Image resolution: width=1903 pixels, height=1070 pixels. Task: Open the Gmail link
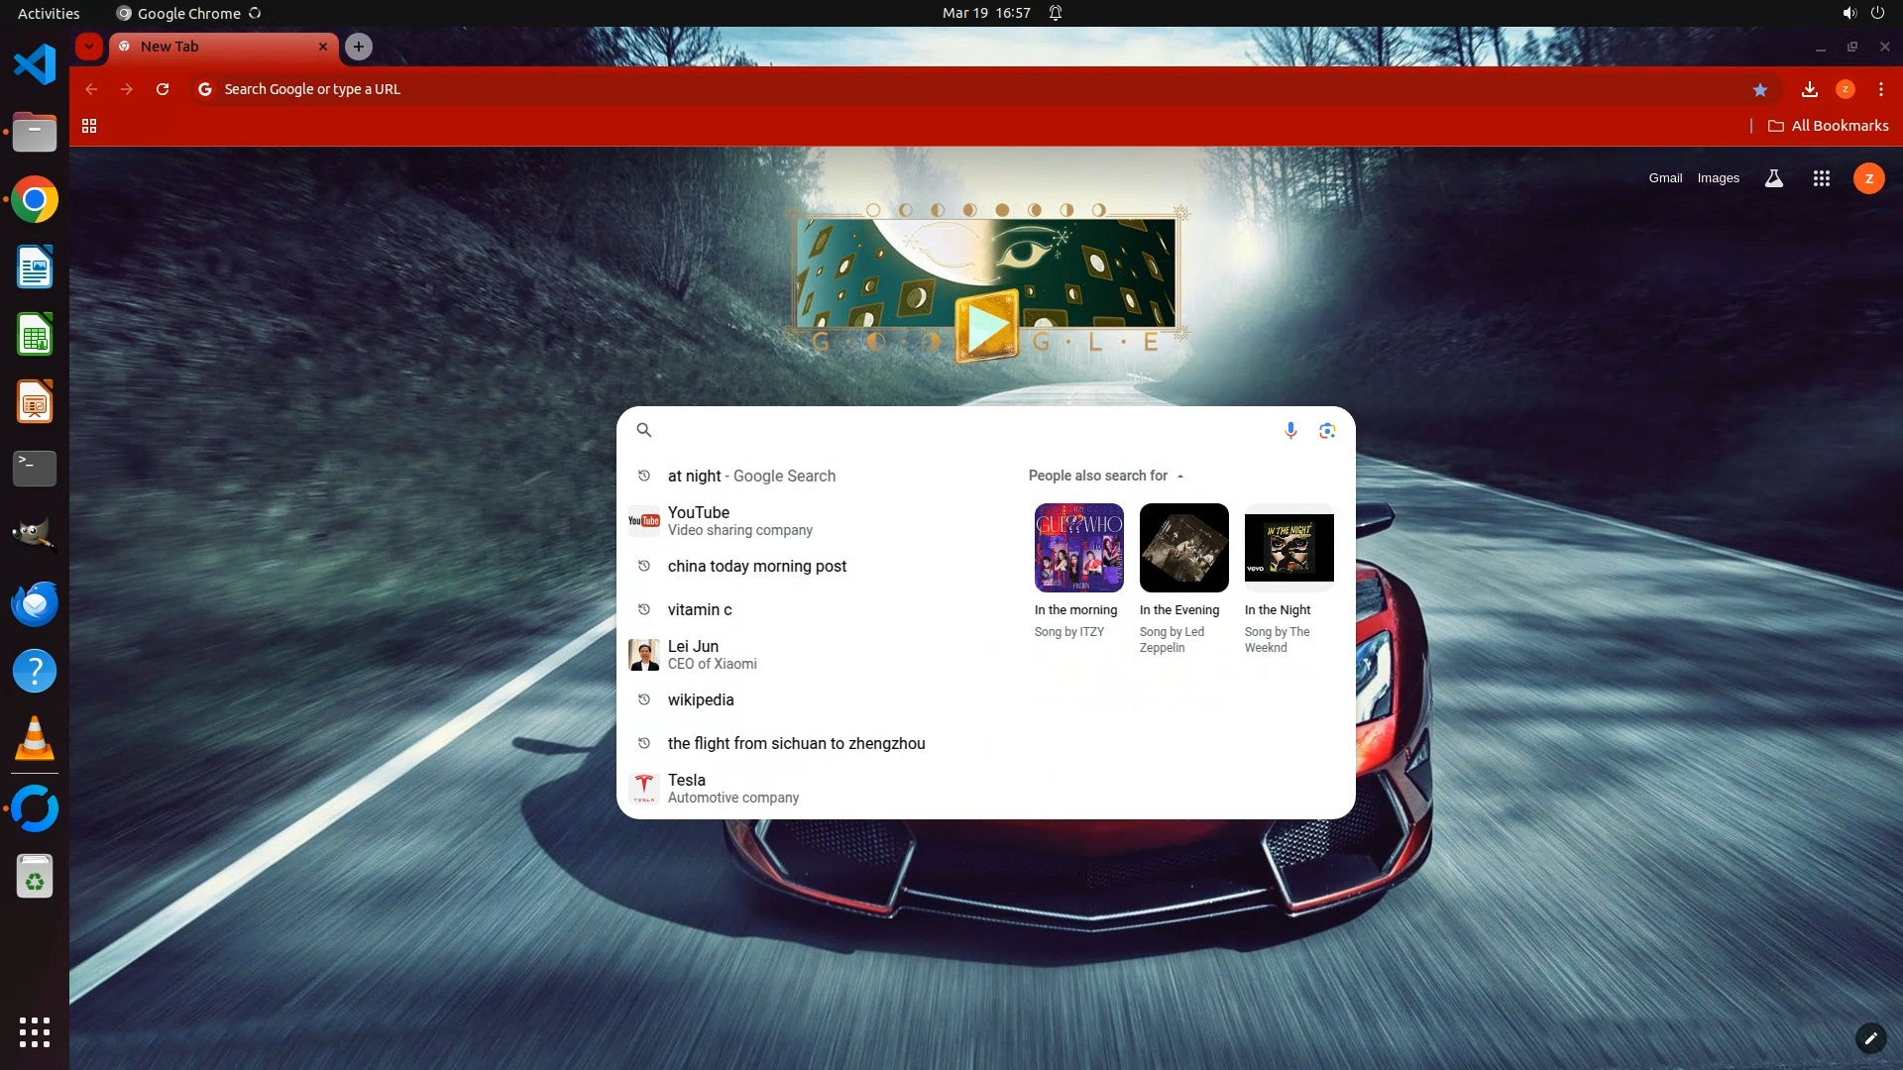coord(1665,178)
